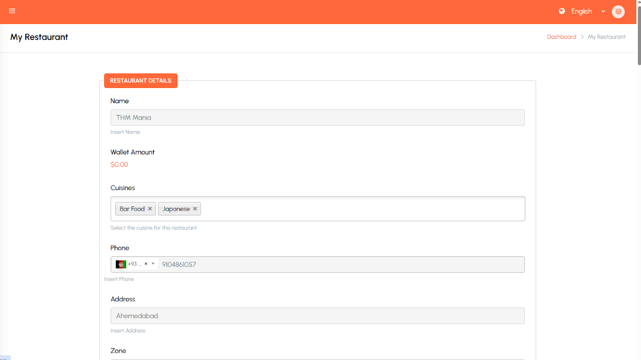641x360 pixels.
Task: Focus the Name field with THM Mania
Action: [x=317, y=118]
